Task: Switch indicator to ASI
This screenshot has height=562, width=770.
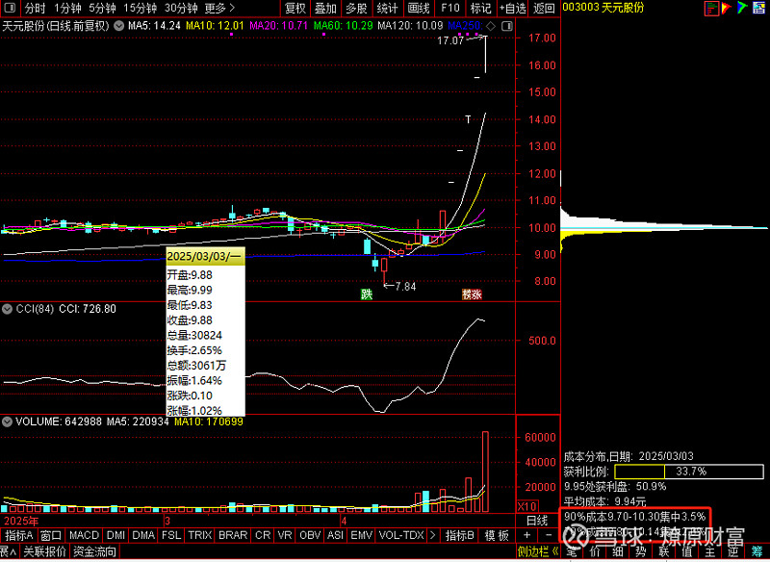Action: tap(335, 535)
